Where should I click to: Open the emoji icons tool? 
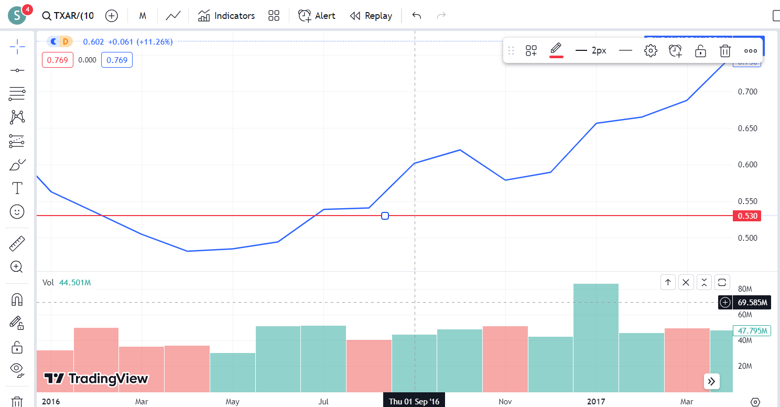[x=17, y=211]
